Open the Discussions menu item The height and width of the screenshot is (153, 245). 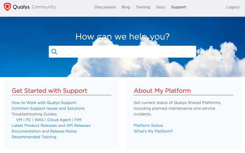[x=105, y=7]
